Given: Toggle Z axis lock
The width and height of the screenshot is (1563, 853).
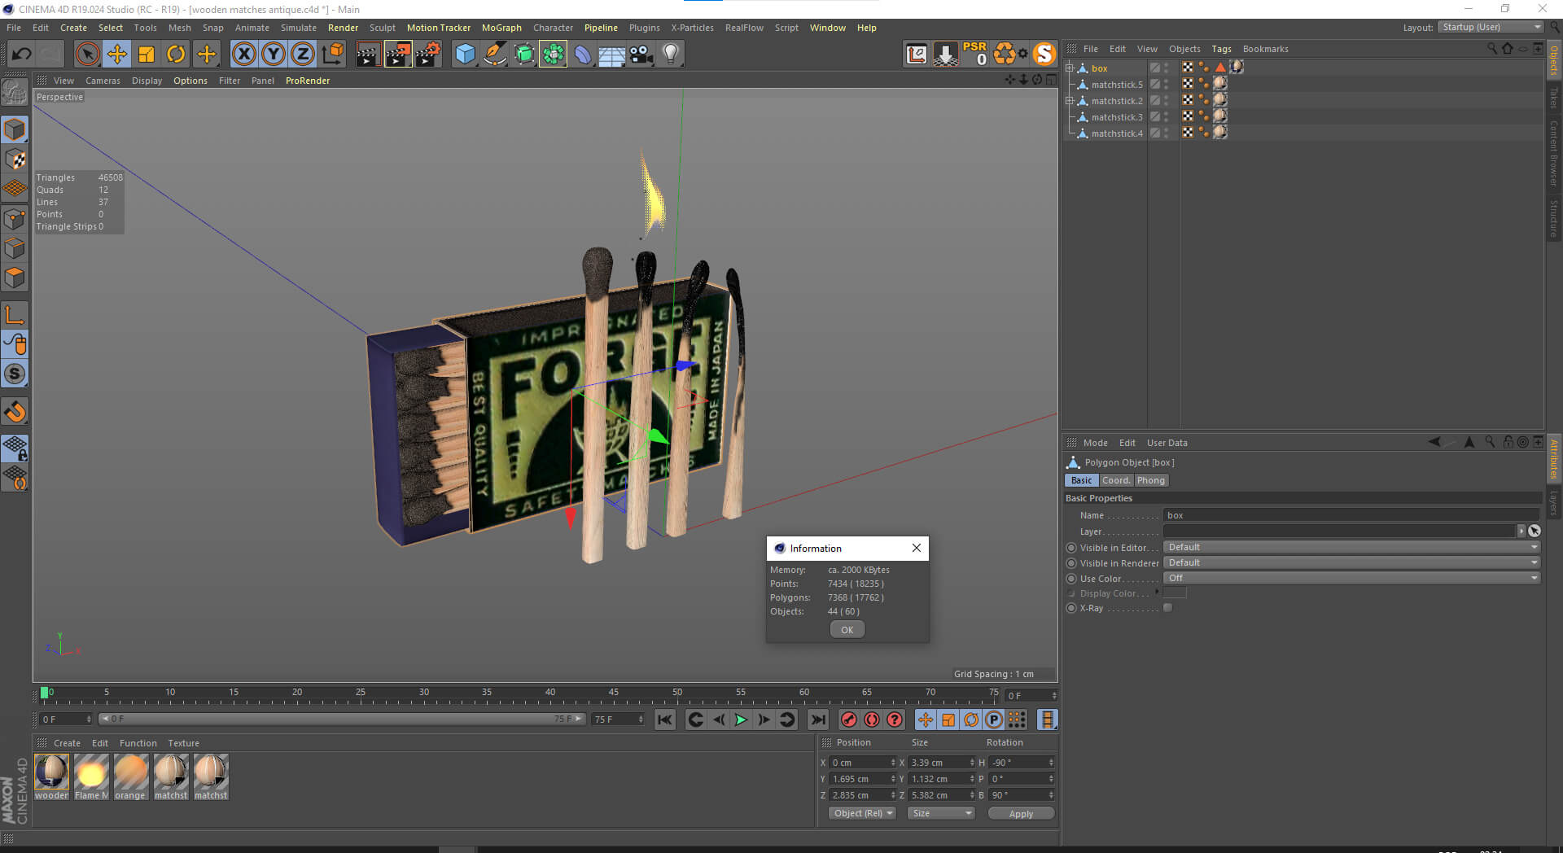Looking at the screenshot, I should [x=303, y=55].
